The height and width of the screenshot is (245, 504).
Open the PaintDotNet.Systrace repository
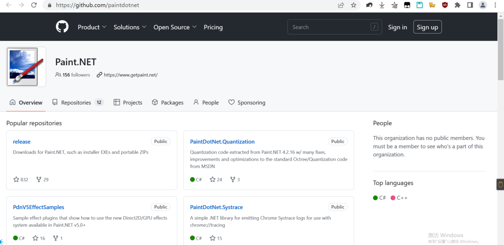point(217,207)
